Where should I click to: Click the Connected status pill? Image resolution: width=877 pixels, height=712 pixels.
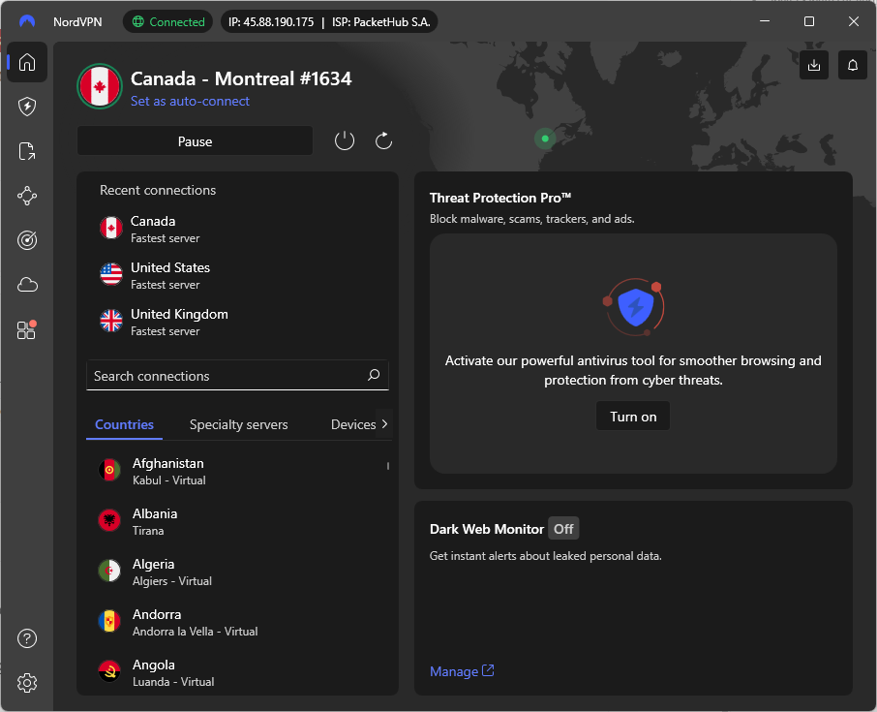click(x=167, y=22)
